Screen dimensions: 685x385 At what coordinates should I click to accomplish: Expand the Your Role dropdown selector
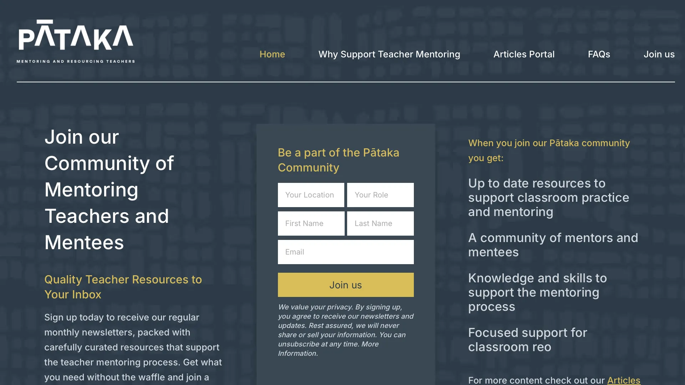[380, 195]
